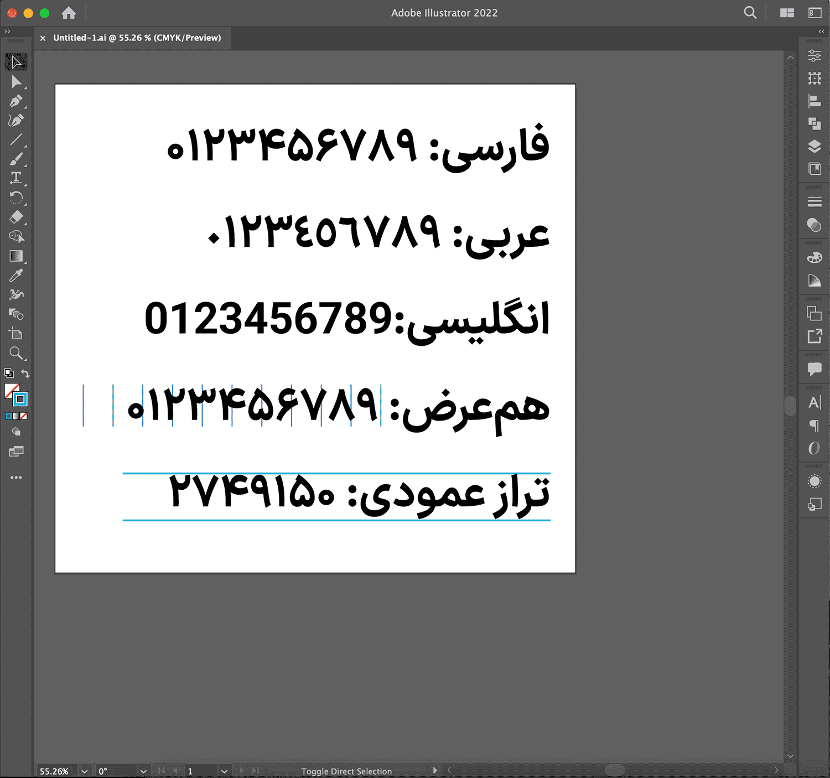Open status bar info arrow

tap(435, 770)
